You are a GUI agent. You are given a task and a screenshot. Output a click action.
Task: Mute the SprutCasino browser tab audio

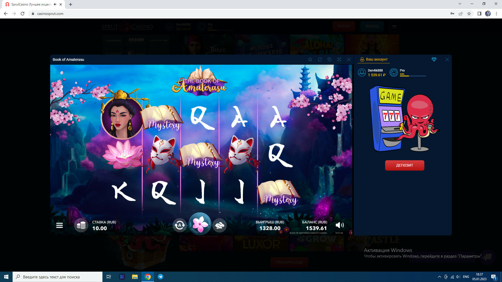55,4
